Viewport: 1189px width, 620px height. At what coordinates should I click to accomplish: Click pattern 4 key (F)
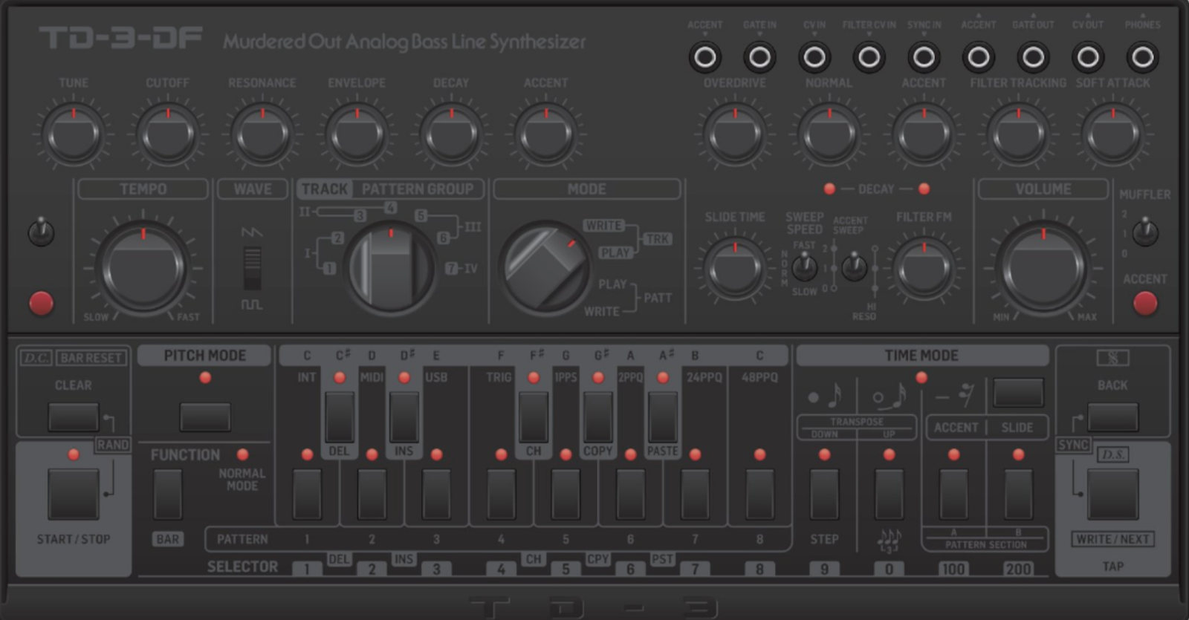point(501,494)
